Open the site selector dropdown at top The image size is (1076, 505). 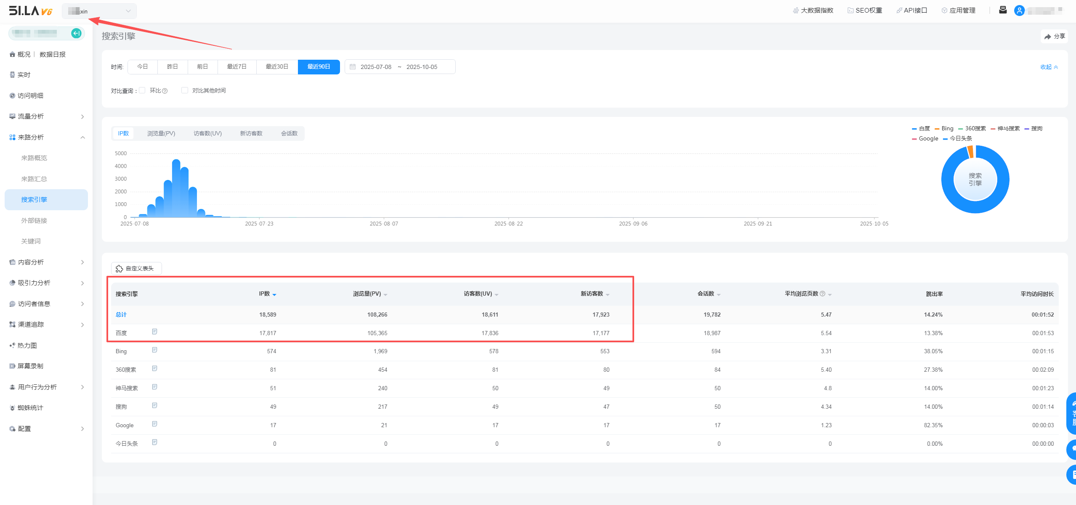(x=99, y=11)
